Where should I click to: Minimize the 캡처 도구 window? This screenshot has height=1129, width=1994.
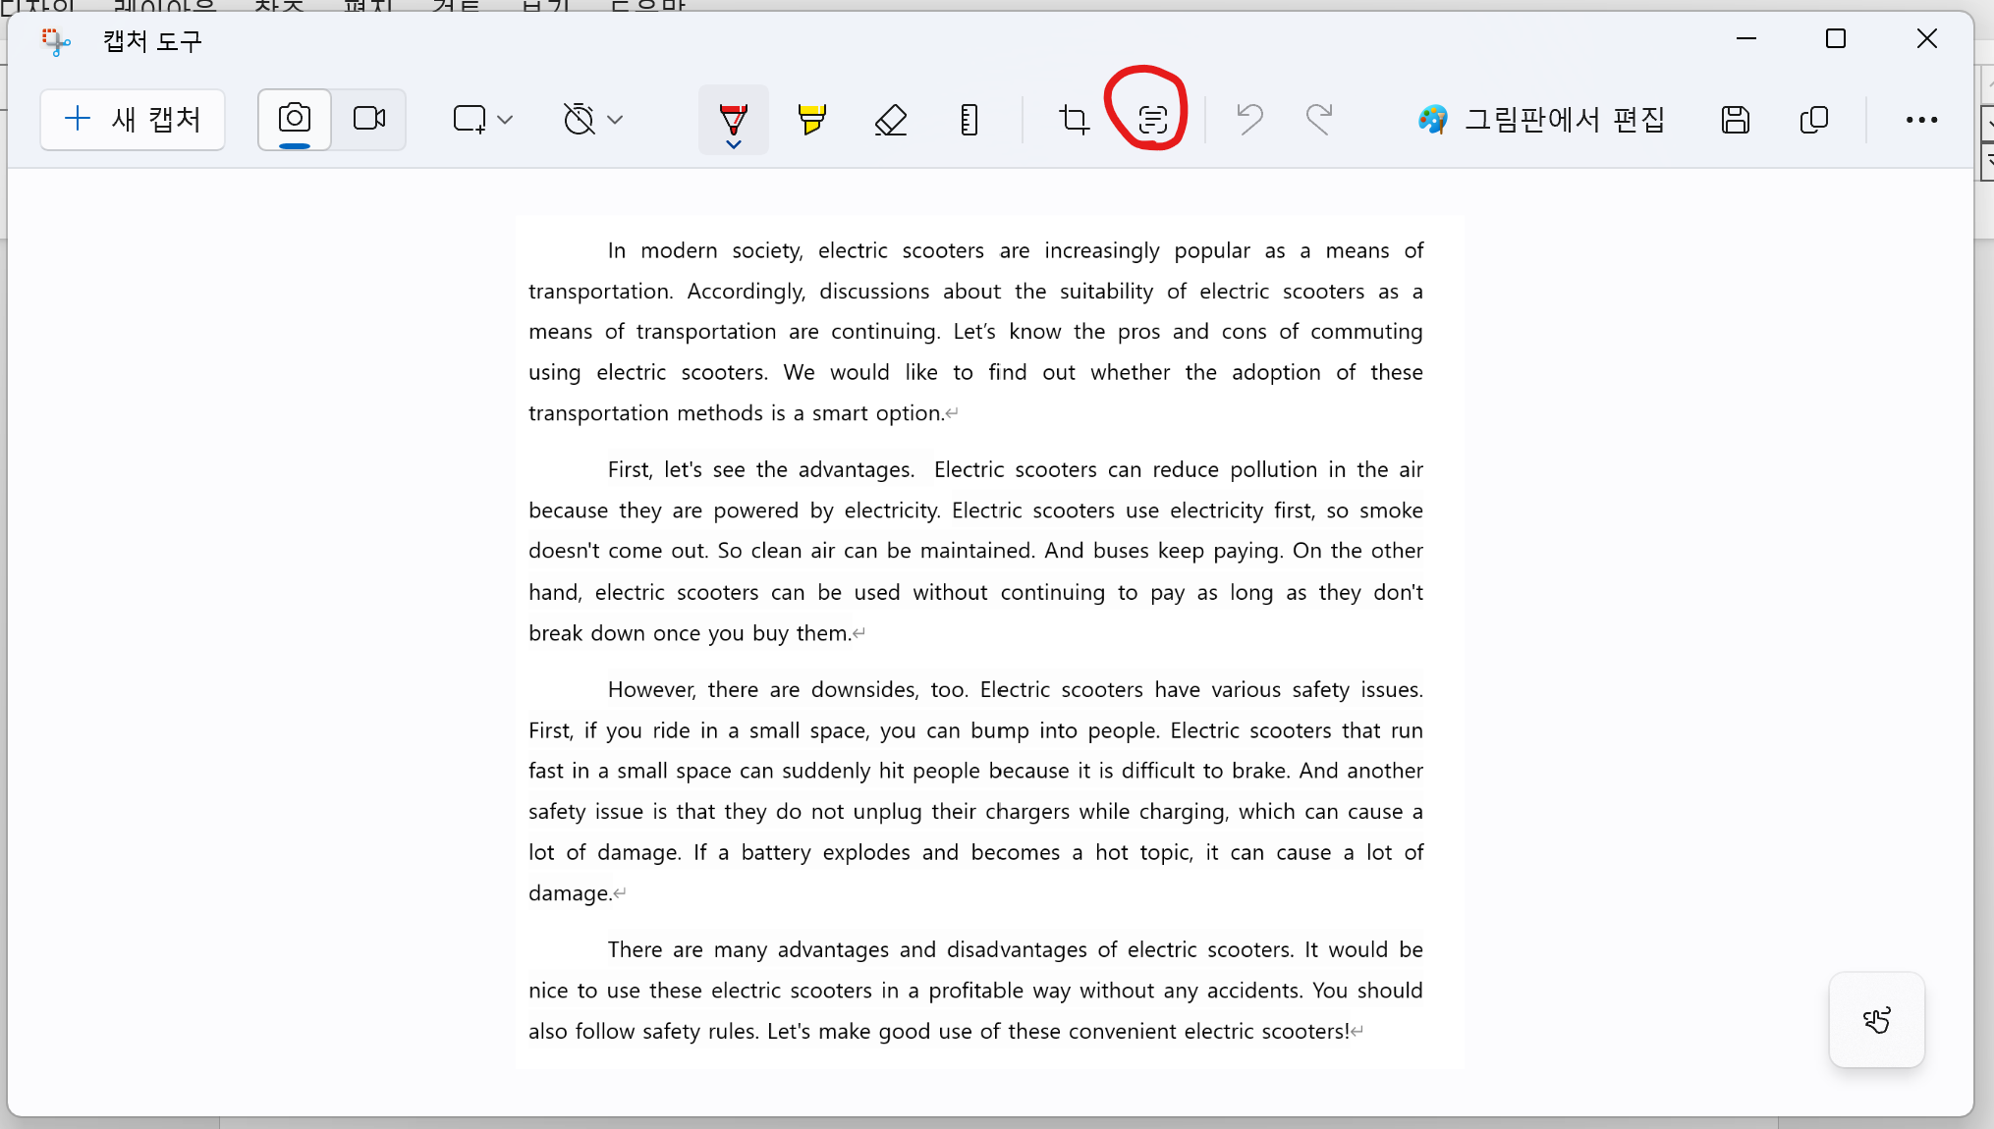coord(1745,39)
